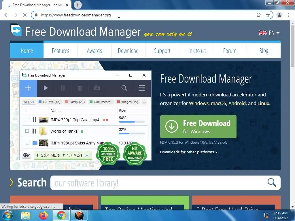Screen dimensions: 295x221
Task: Open the Forum navigation tab
Action: [230, 51]
